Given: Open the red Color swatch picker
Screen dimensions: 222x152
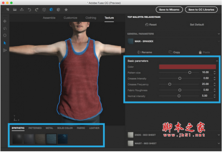Looking at the screenshot, I should click(188, 67).
